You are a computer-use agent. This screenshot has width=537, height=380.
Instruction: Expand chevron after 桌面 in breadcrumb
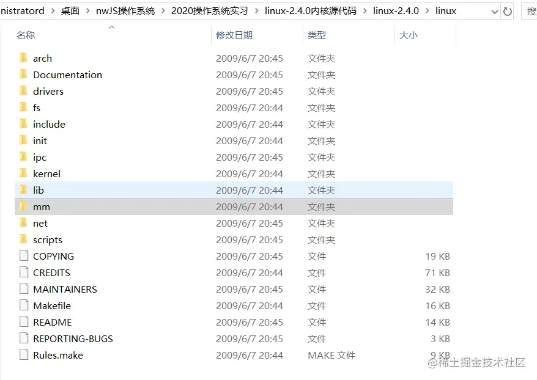(x=88, y=11)
